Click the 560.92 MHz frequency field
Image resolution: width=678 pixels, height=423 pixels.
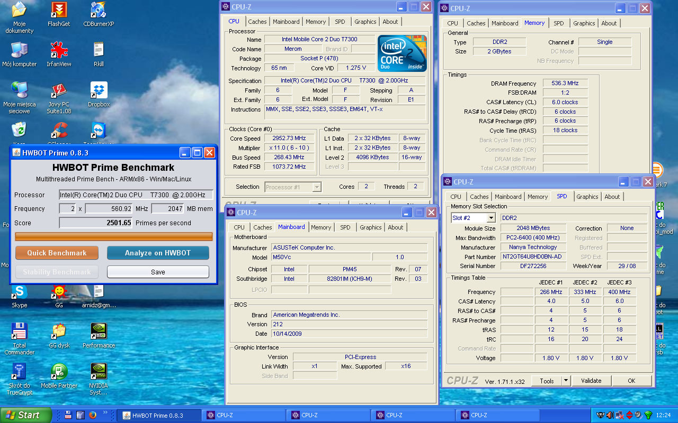[109, 208]
